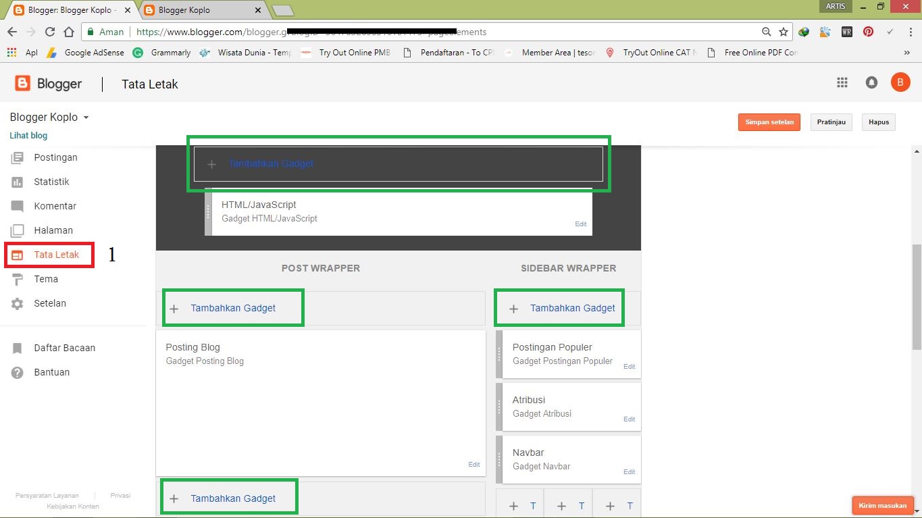
Task: Open the Google apps grid
Action: [842, 82]
